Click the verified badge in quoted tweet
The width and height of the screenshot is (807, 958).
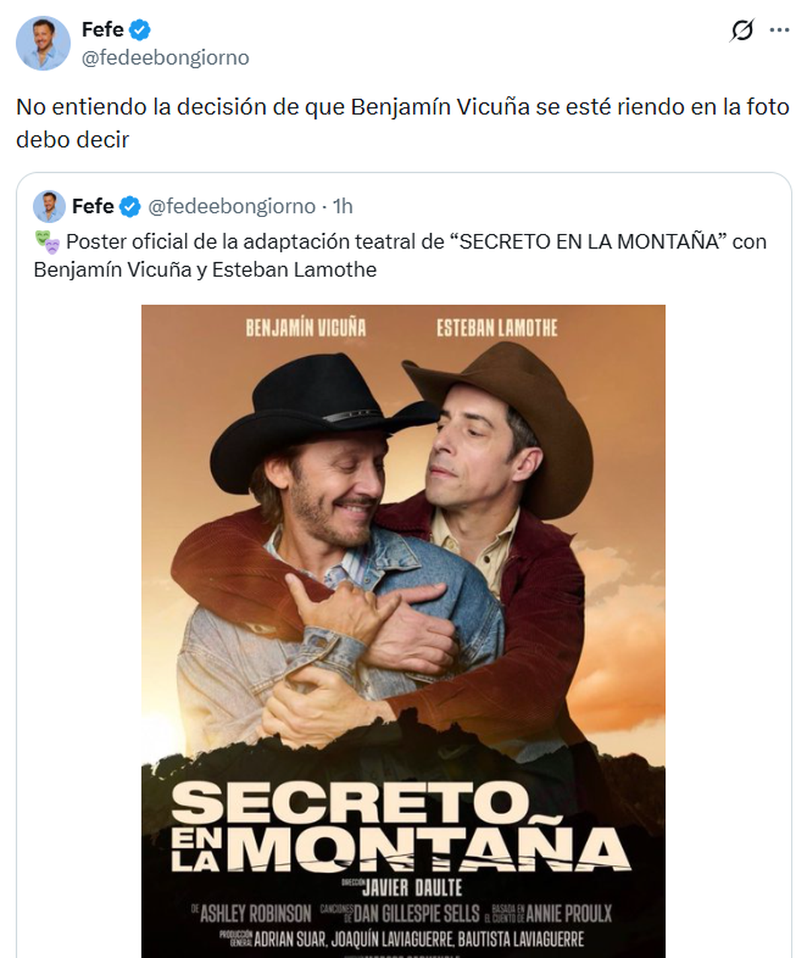[130, 206]
